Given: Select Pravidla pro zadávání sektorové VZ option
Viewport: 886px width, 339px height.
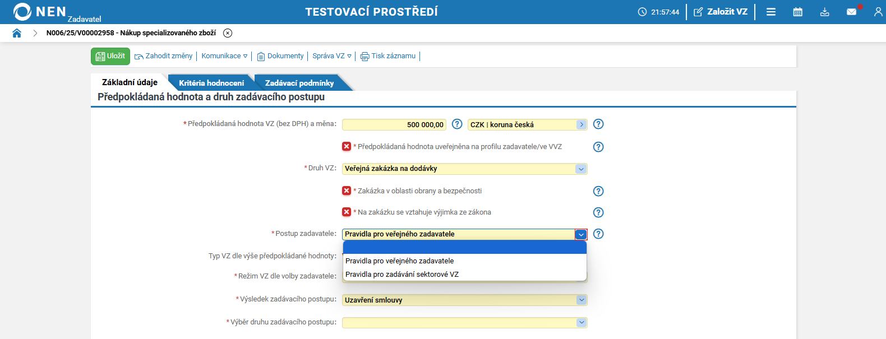Looking at the screenshot, I should (402, 275).
